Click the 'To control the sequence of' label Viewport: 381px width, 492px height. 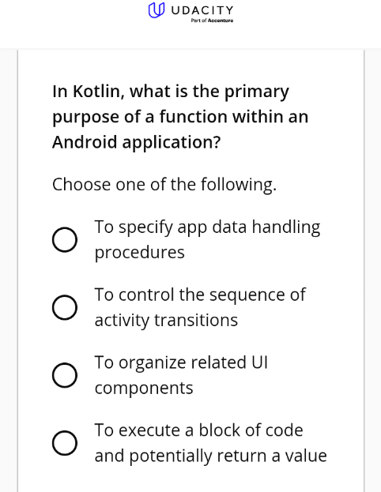click(200, 295)
